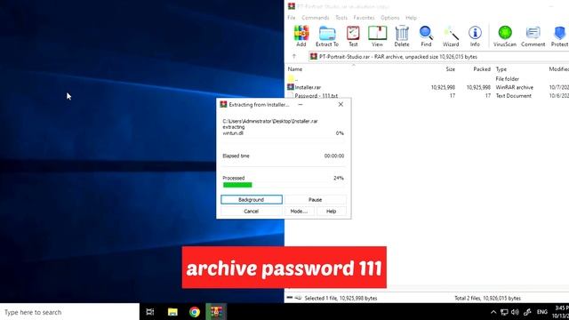This screenshot has height=320, width=569.
Task: Click the Protect shield toolbar icon
Action: (x=559, y=36)
